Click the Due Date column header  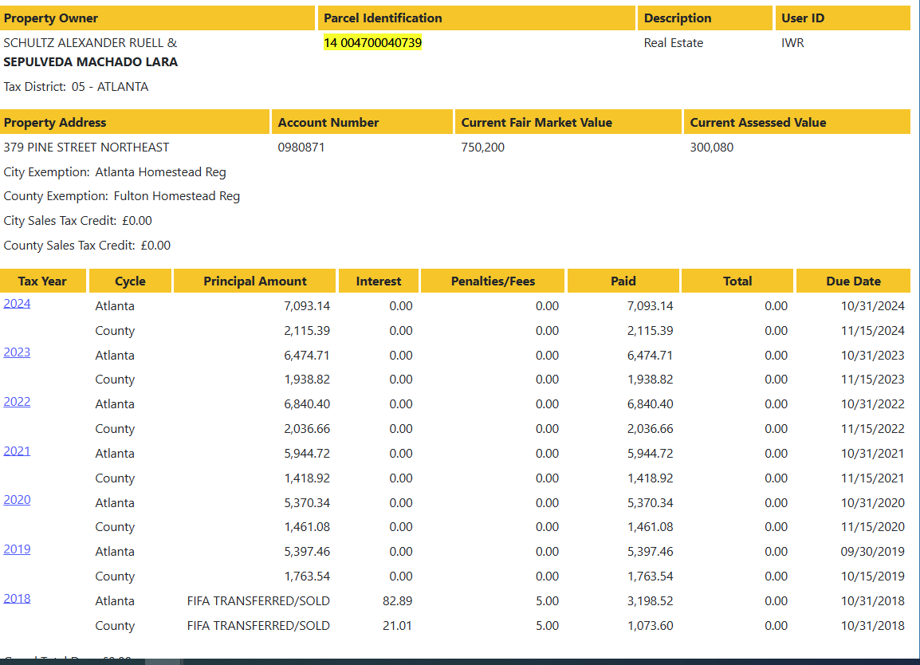(853, 281)
